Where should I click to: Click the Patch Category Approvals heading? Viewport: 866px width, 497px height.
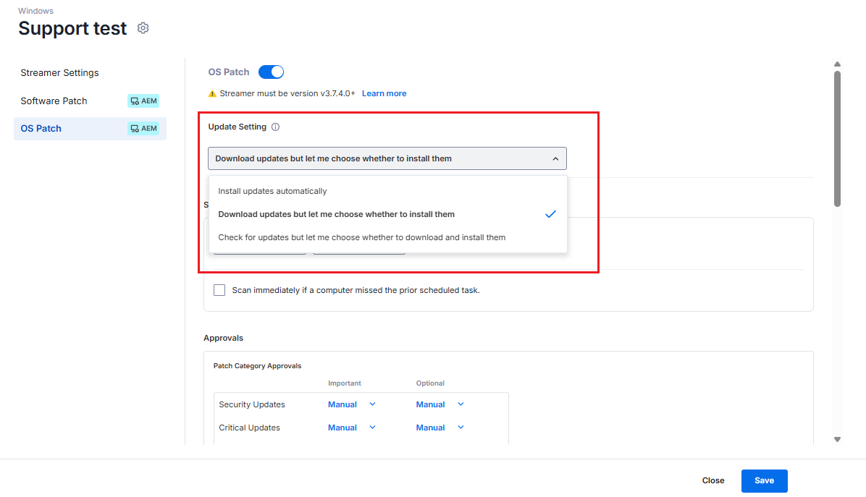(257, 366)
